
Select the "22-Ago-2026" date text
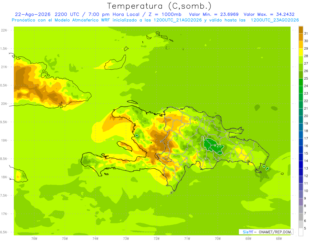[x=33, y=14]
